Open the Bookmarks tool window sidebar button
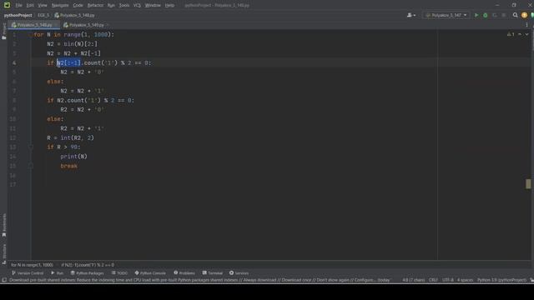 [x=4, y=225]
